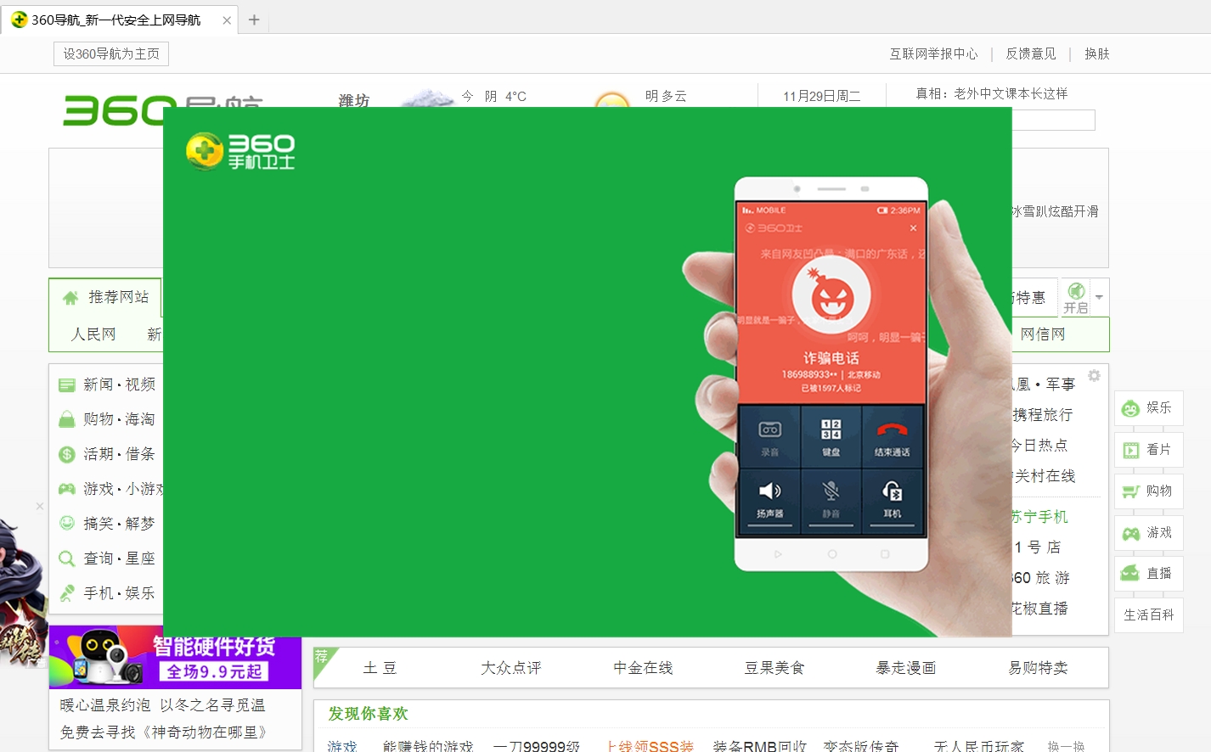Click the smiley icon beside 搞笑·解梦
Image resolution: width=1211 pixels, height=752 pixels.
(x=67, y=524)
